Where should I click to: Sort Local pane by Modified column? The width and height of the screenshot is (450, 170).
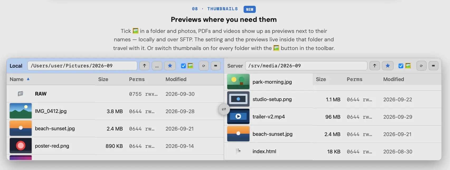pyautogui.click(x=176, y=79)
